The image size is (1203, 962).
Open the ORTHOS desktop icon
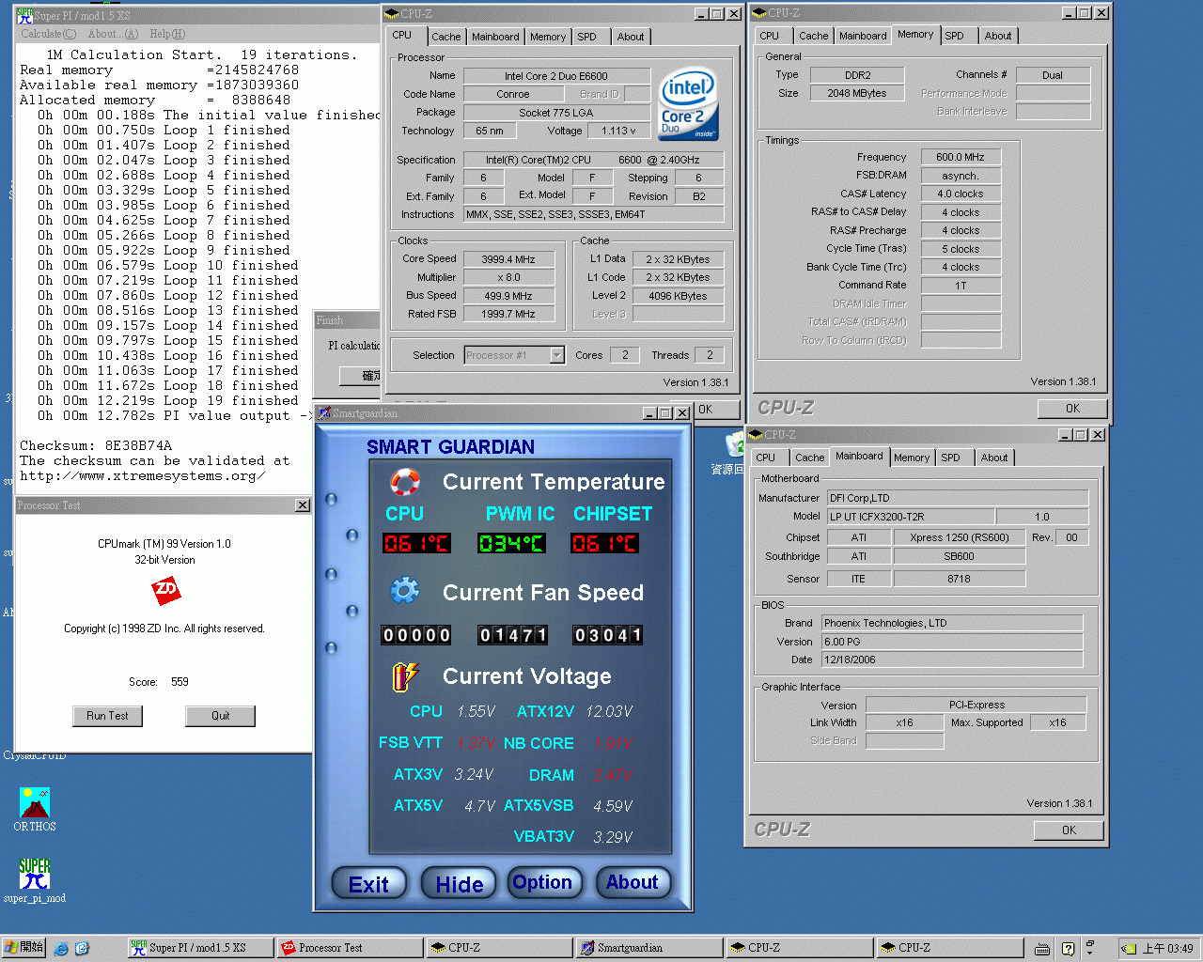(x=35, y=810)
